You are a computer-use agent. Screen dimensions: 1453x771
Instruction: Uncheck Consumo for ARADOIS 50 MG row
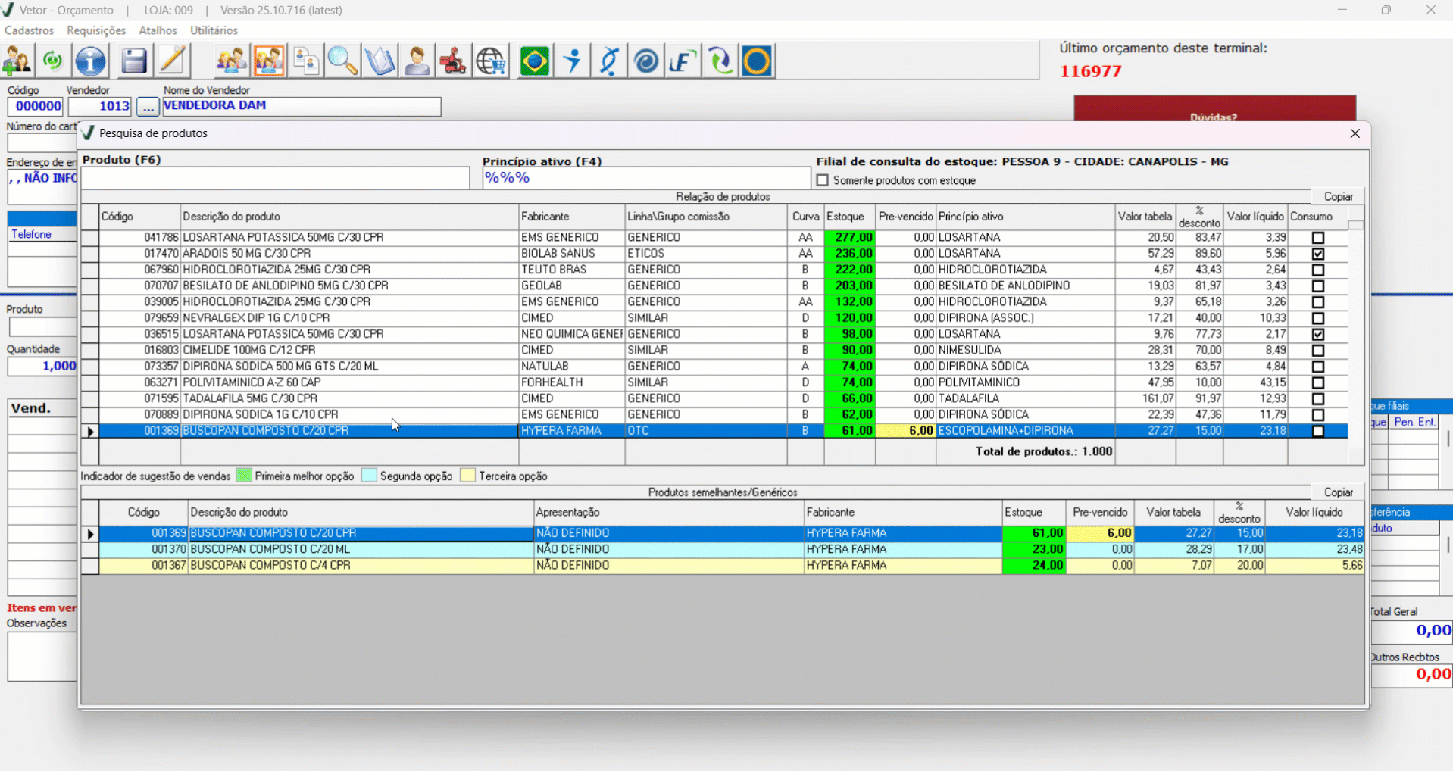[x=1318, y=254]
